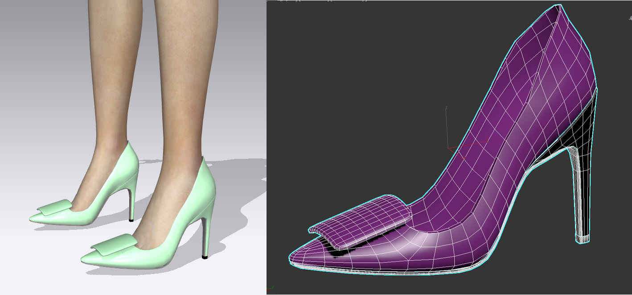The width and height of the screenshot is (632, 295).
Task: Select the rectangular bow piece on purple shoe
Action: coord(360,221)
